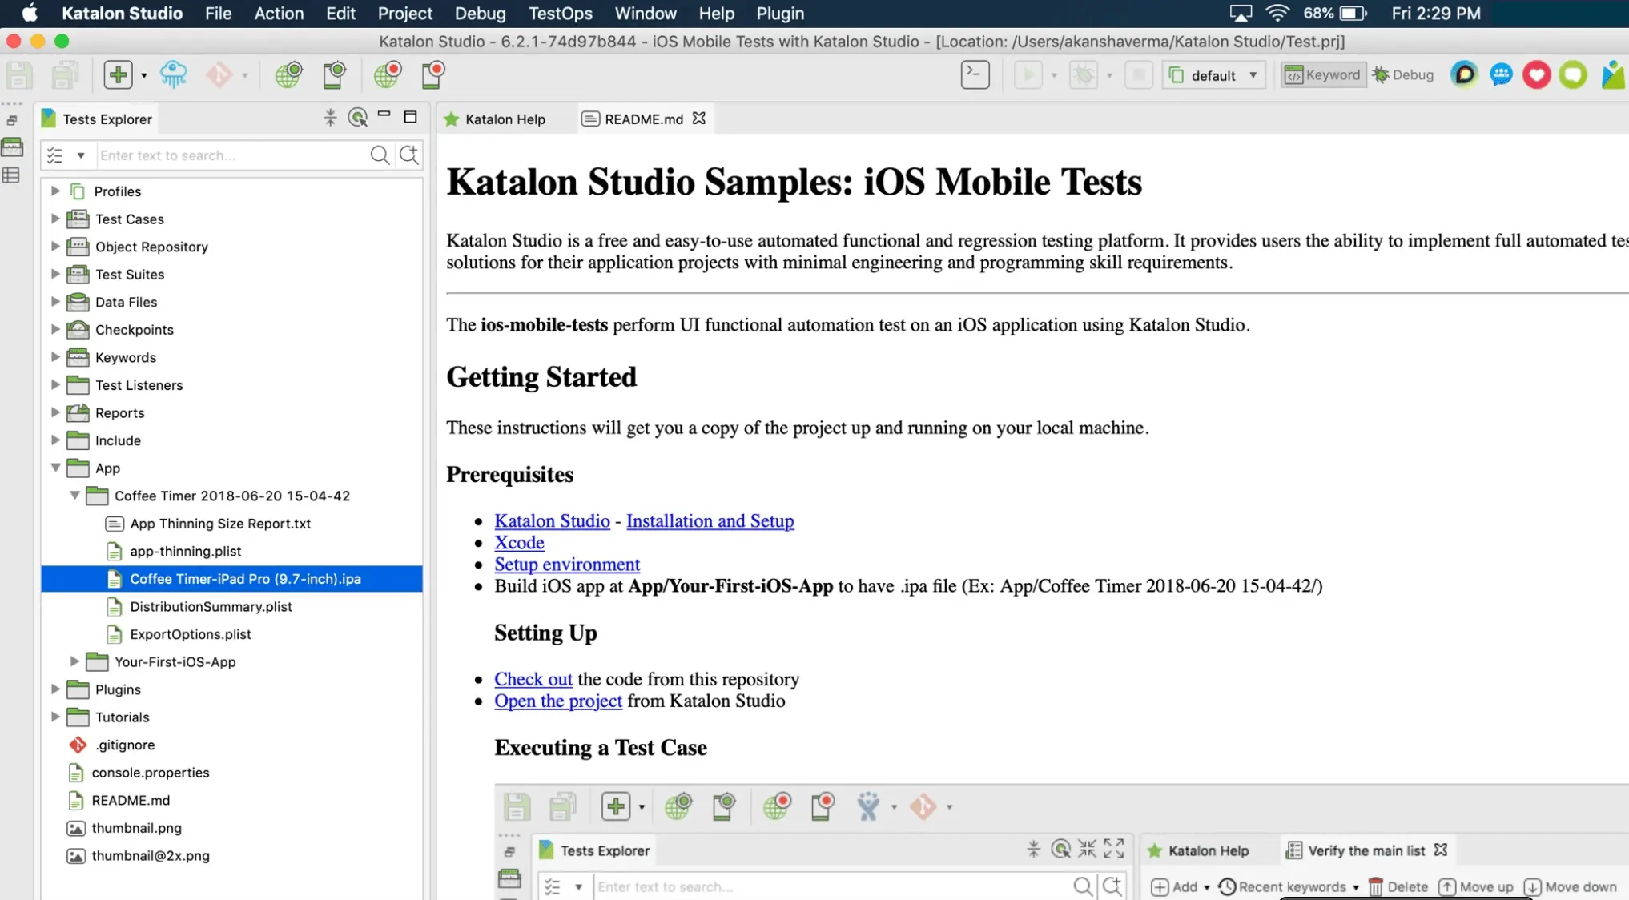Viewport: 1629px width, 900px height.
Task: Open the default profile dropdown
Action: 1214,75
